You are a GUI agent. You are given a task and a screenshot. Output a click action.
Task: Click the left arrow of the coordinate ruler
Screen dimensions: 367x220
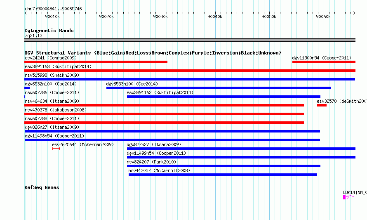click(x=26, y=13)
